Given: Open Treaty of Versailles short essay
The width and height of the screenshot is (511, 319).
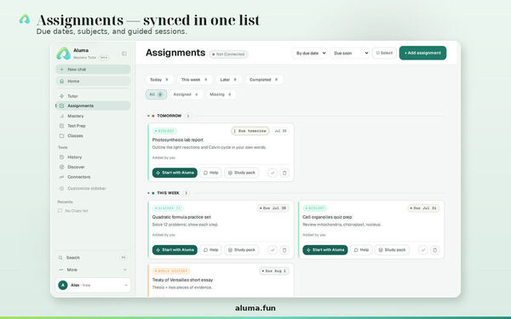Looking at the screenshot, I should (182, 280).
